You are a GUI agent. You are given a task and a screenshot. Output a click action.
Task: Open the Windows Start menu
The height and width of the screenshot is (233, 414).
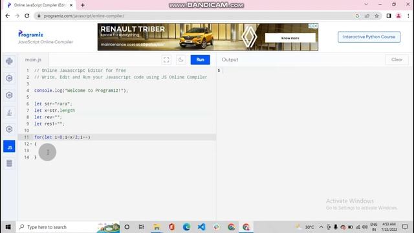coord(8,227)
